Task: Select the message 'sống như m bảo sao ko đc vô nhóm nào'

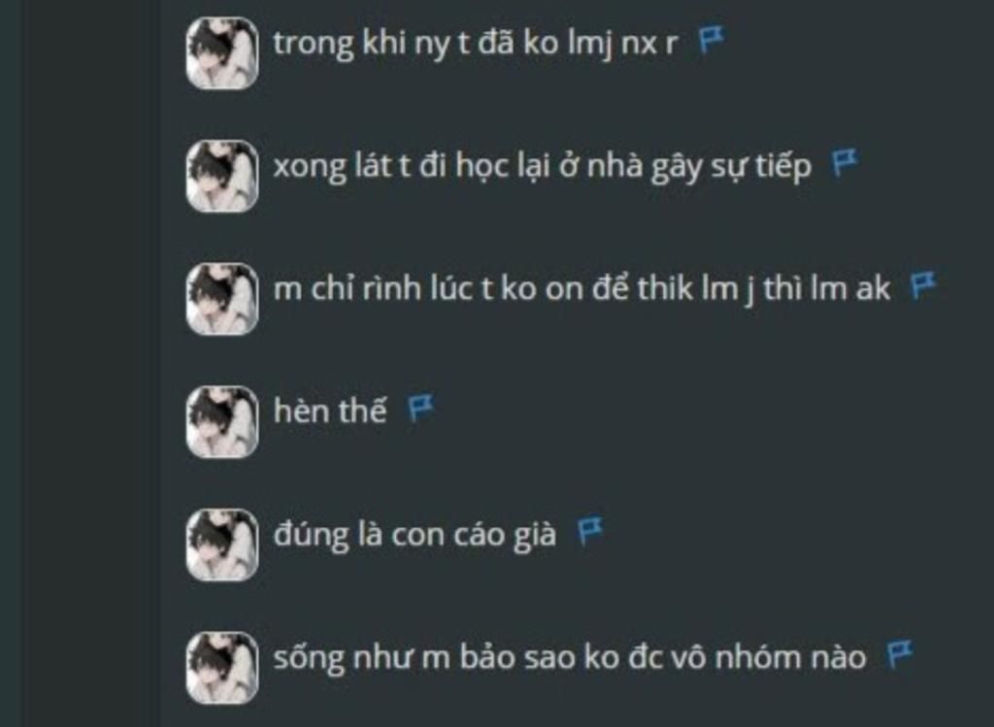Action: (569, 658)
